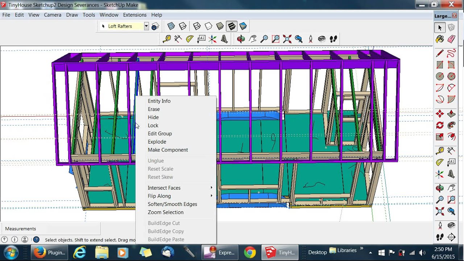
Task: Open the File menu
Action: tap(6, 15)
